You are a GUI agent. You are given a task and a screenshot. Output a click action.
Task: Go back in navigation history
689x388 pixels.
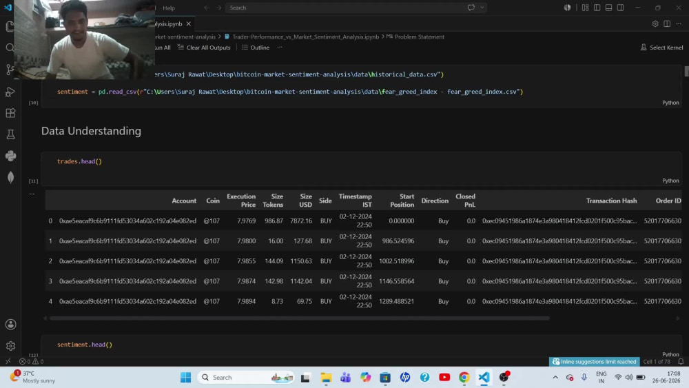[x=207, y=8]
